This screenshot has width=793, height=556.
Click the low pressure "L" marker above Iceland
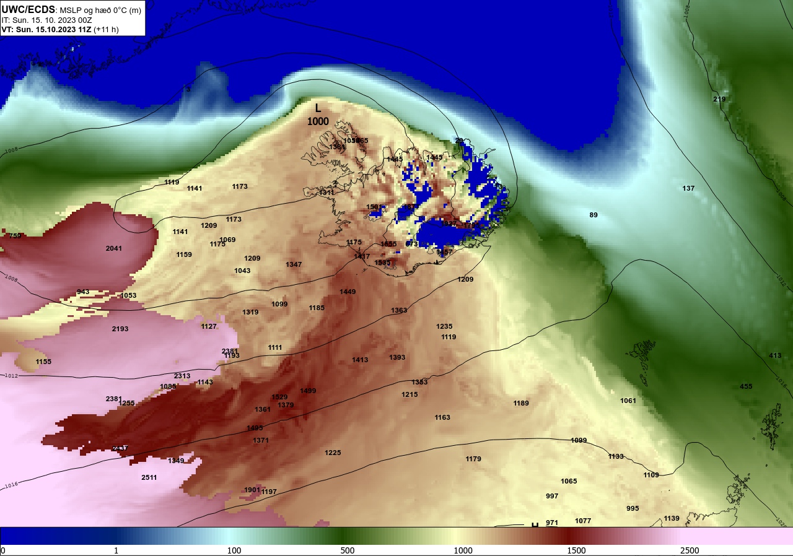pos(318,108)
